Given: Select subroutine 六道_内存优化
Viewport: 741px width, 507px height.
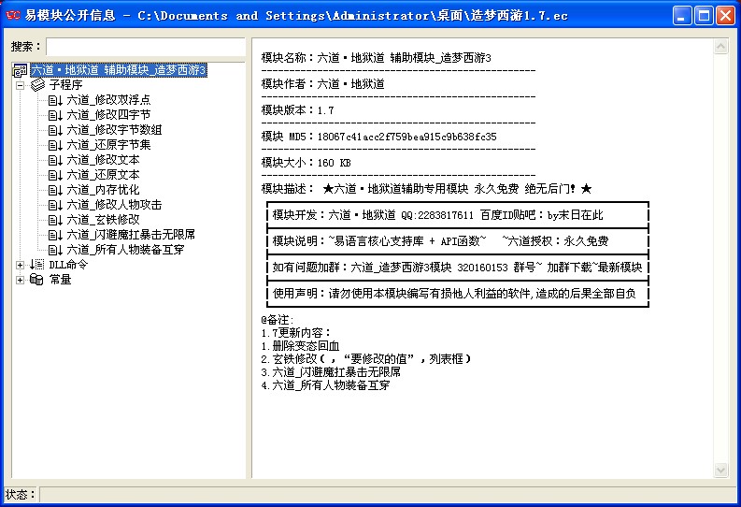Looking at the screenshot, I should 103,190.
